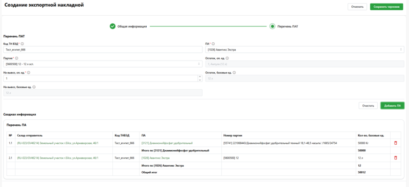The width and height of the screenshot is (409, 187).
Task: Click info icon next to ПА label
Action: [x=213, y=44]
